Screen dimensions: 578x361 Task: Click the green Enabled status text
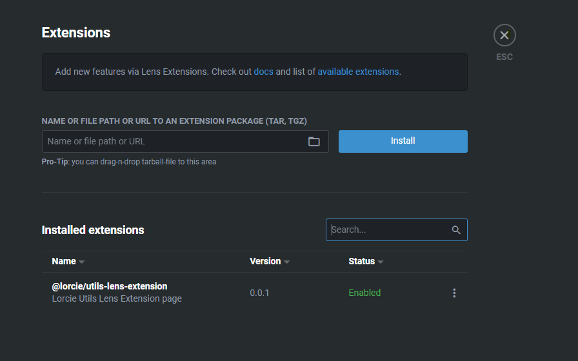click(364, 293)
